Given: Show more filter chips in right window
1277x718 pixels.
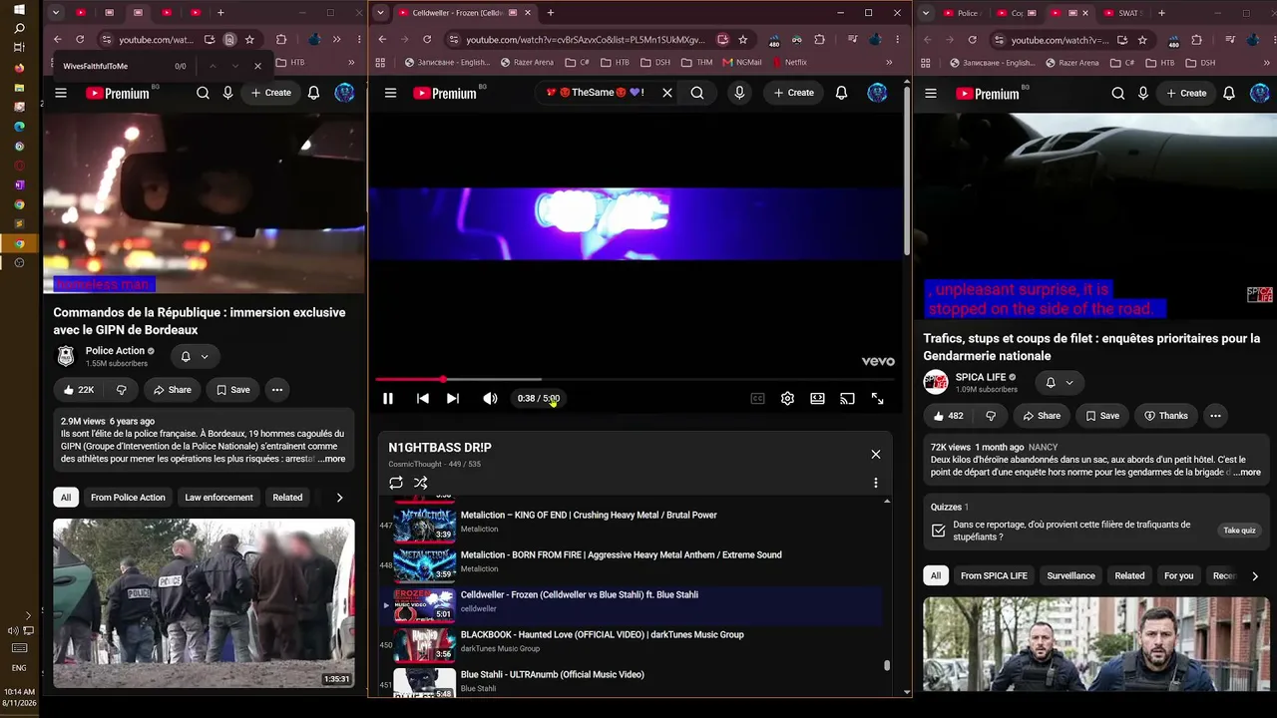Looking at the screenshot, I should point(1254,576).
